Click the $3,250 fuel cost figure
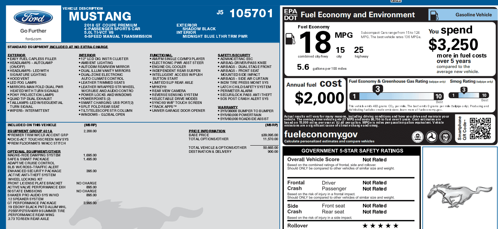Image resolution: width=498 pixels, height=229 pixels. click(x=453, y=45)
